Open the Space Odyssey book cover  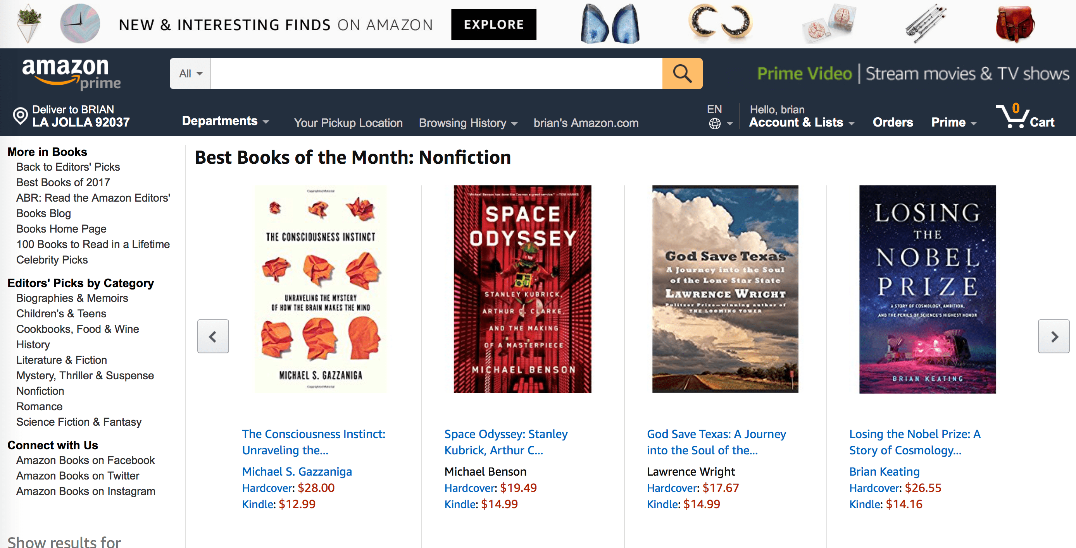pos(522,290)
